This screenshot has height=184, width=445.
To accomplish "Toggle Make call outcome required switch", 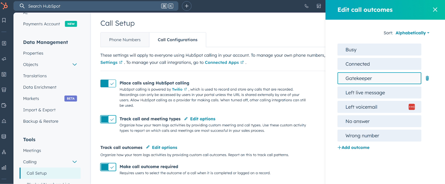I will click(x=108, y=167).
